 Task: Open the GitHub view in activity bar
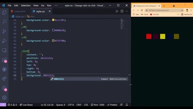click(x=4, y=69)
